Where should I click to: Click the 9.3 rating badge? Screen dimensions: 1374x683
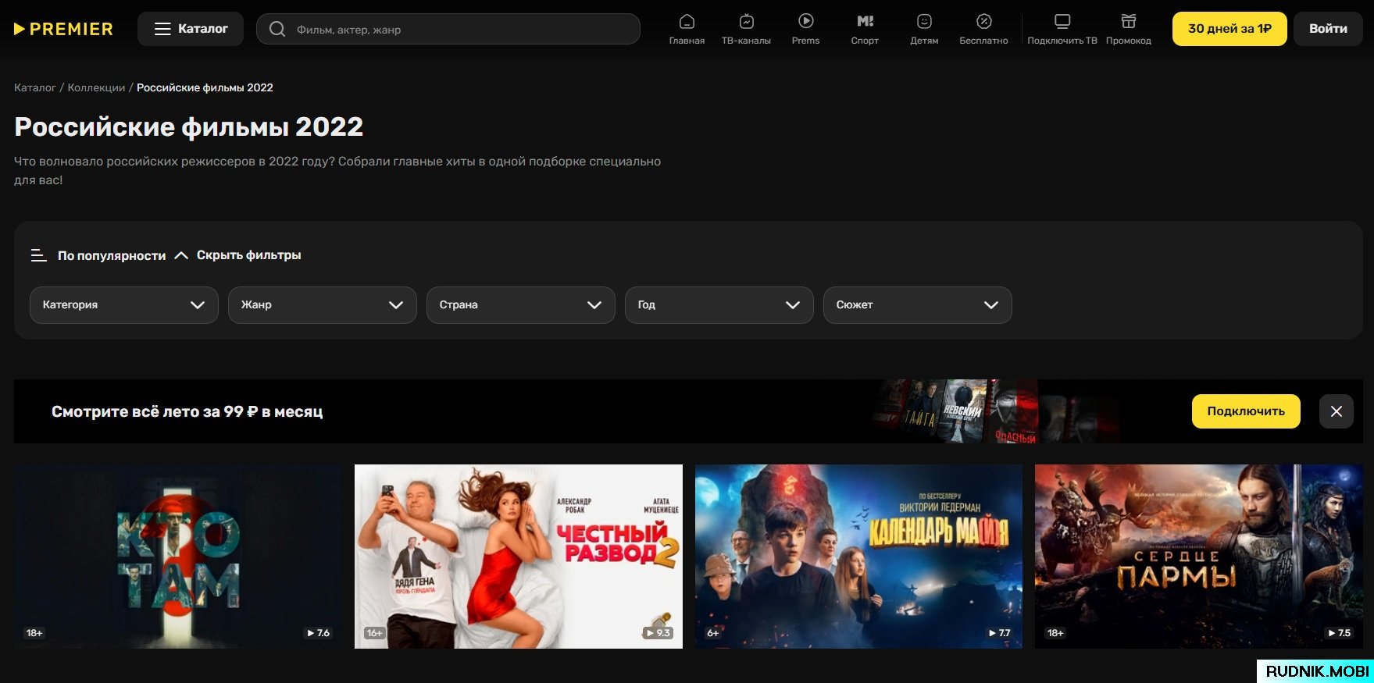658,633
